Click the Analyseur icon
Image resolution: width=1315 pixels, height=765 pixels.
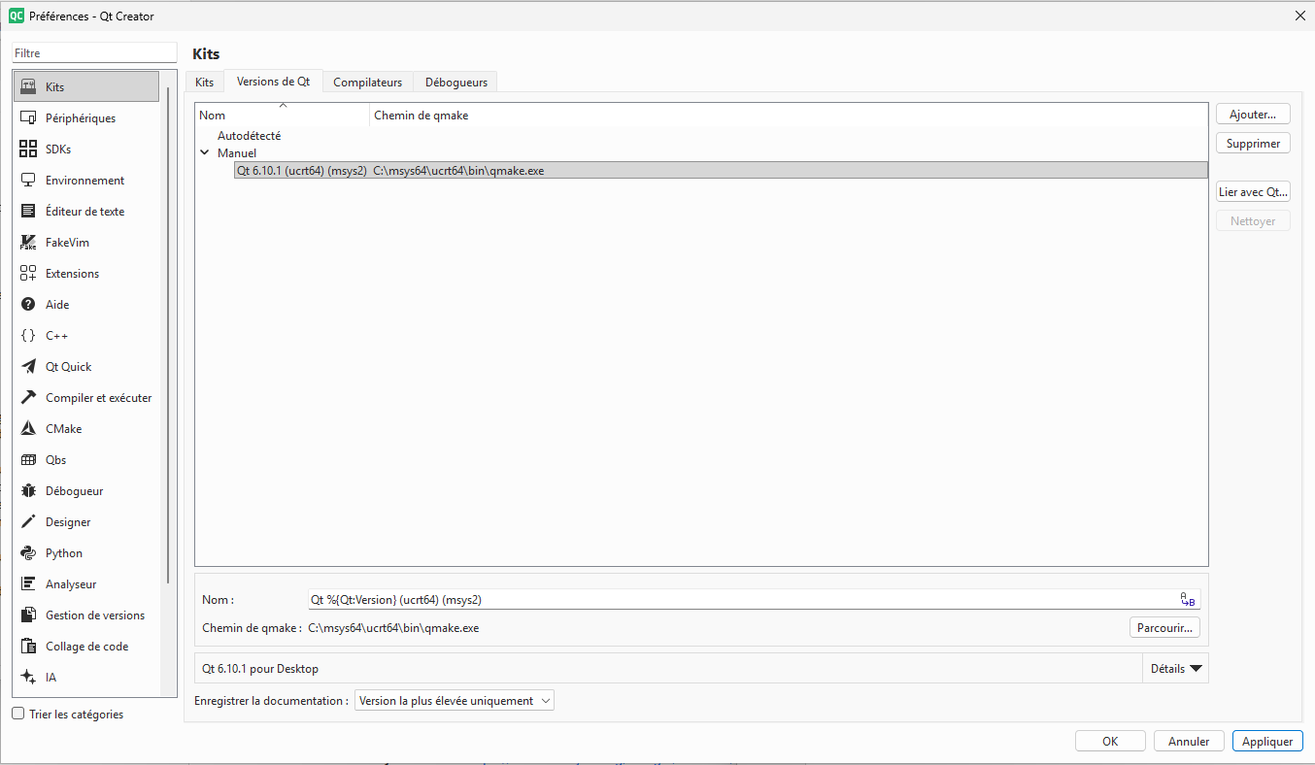(28, 583)
